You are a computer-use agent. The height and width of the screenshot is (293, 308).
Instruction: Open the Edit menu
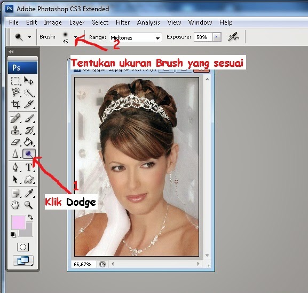point(31,22)
